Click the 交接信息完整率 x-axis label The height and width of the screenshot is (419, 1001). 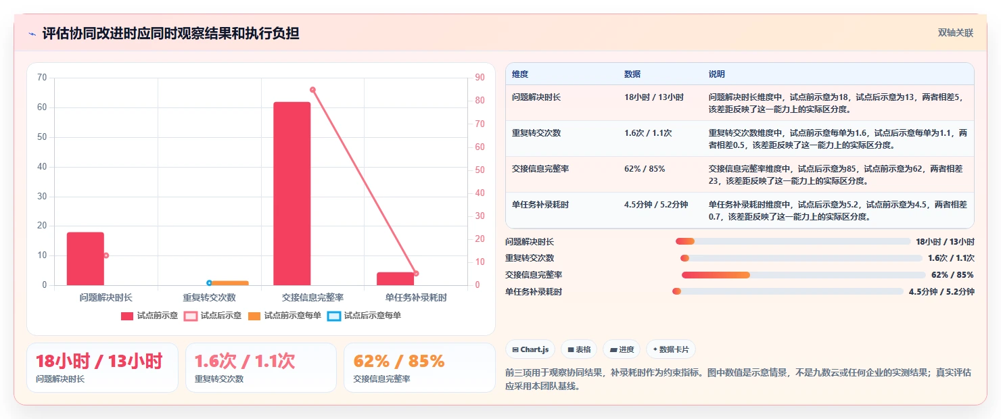click(x=312, y=297)
